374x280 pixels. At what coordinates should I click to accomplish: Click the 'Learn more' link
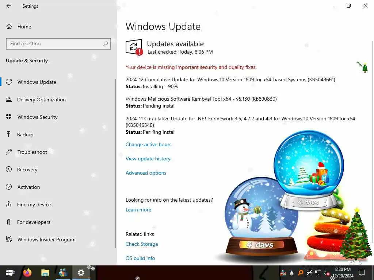(x=138, y=210)
